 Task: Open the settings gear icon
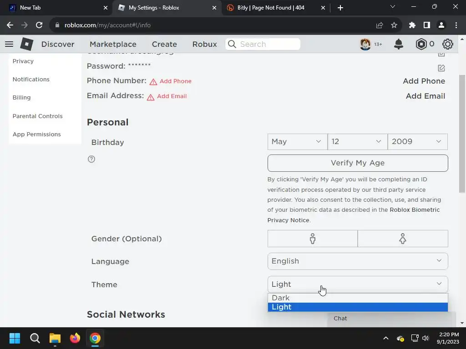[448, 44]
